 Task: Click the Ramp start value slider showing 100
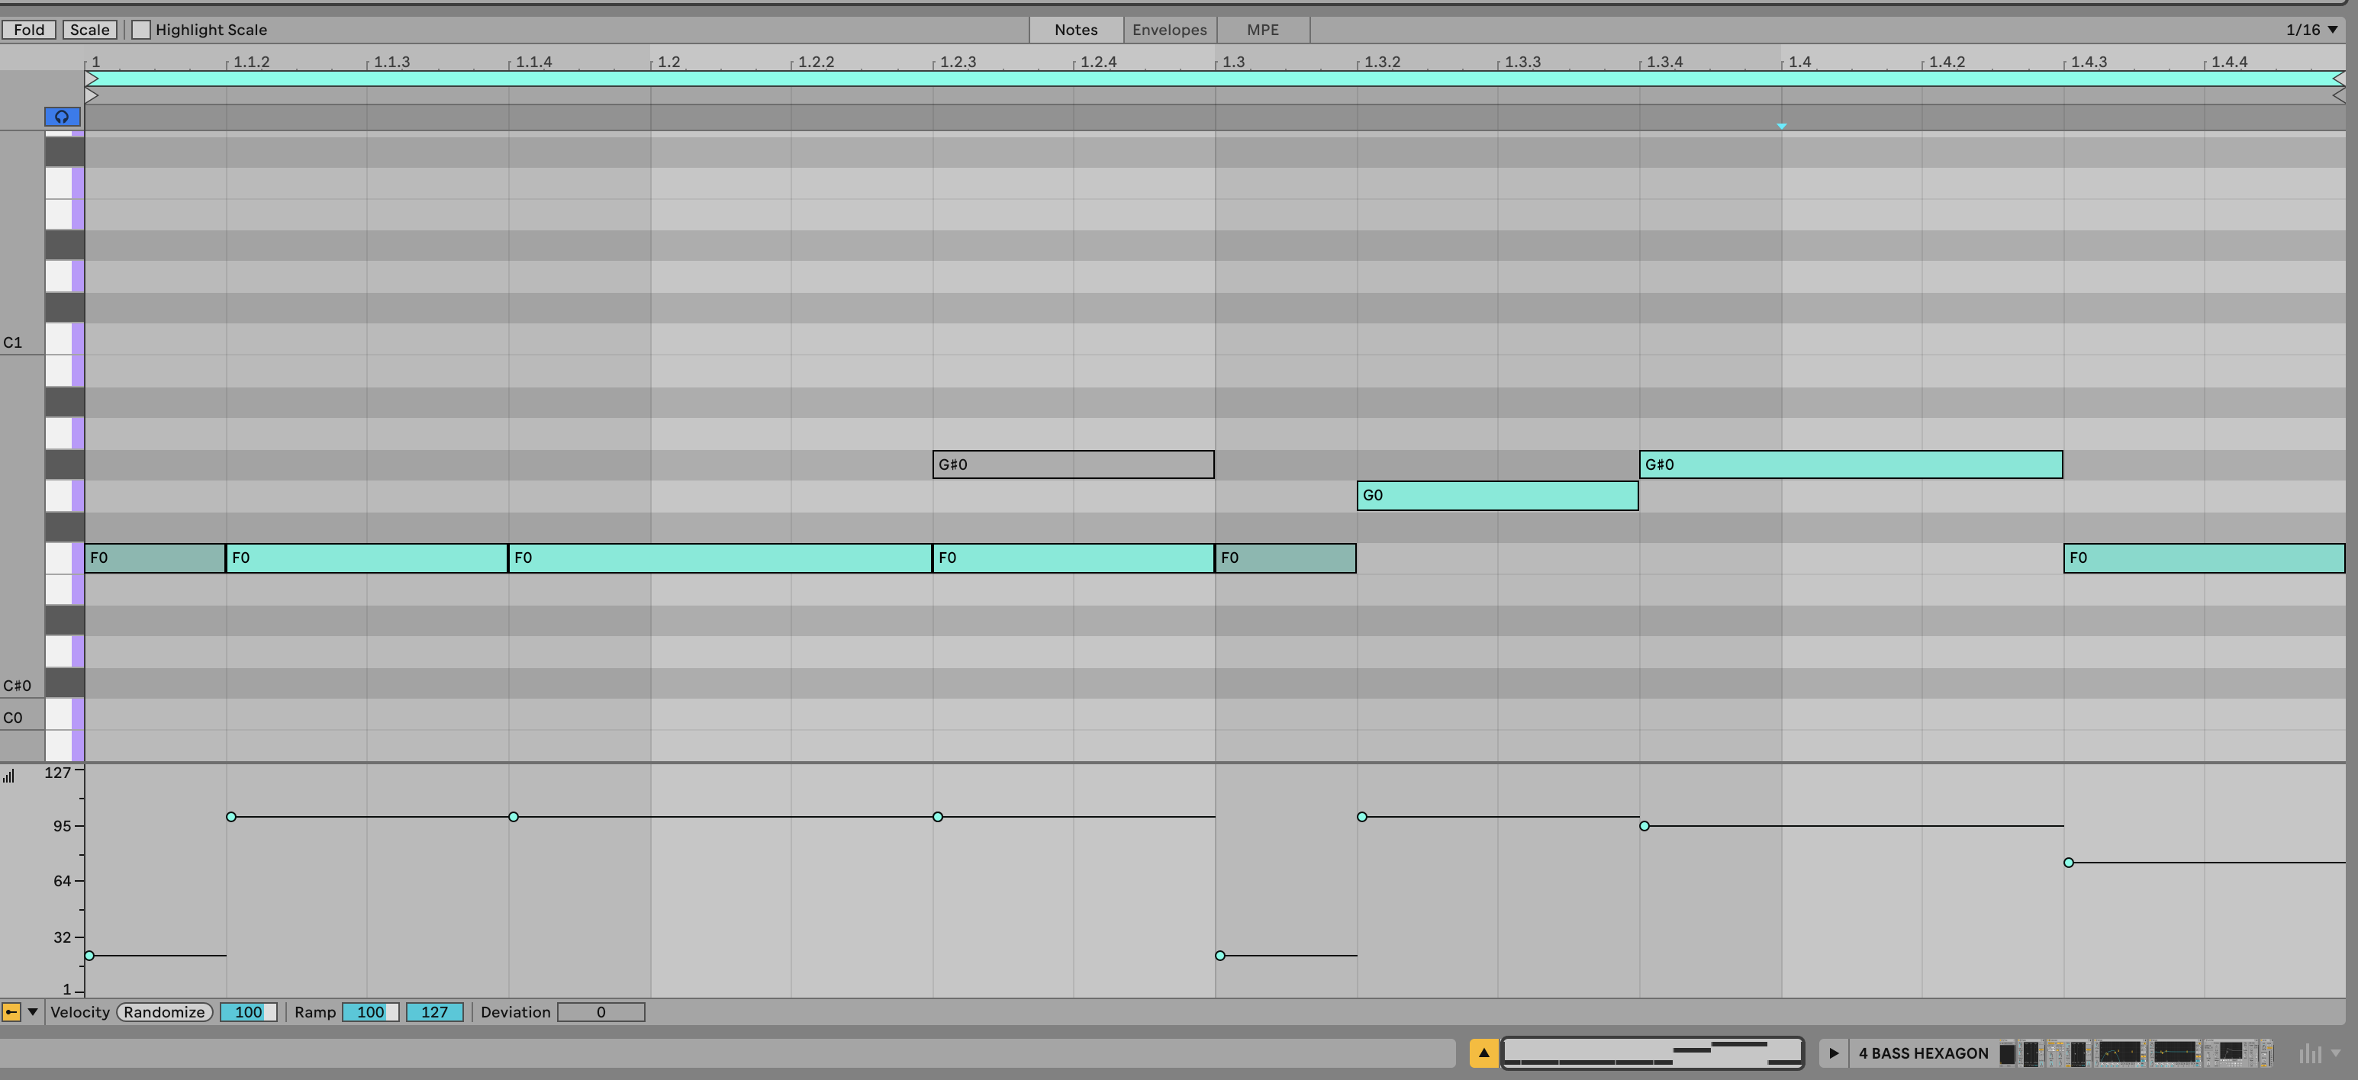tap(370, 1011)
